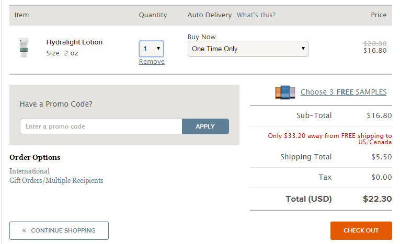Click the crossed-out $28.00 price

375,43
